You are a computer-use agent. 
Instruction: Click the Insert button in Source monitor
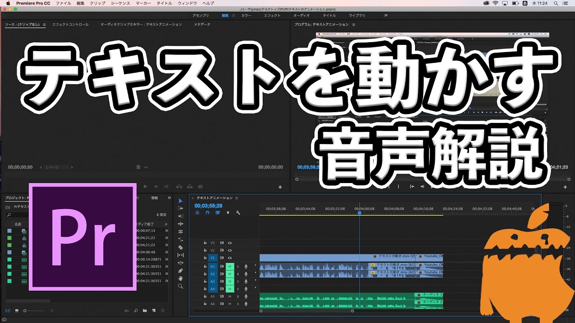(x=179, y=186)
